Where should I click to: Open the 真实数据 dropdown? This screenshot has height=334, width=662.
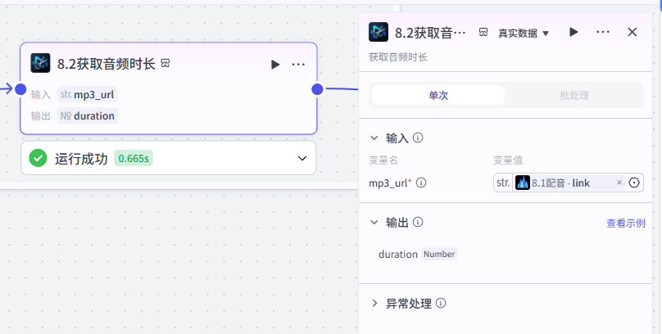coord(524,33)
